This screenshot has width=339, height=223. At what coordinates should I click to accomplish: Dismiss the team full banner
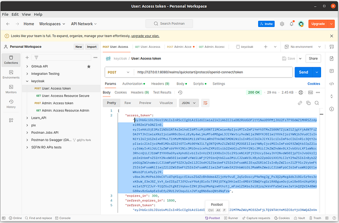coord(331,36)
